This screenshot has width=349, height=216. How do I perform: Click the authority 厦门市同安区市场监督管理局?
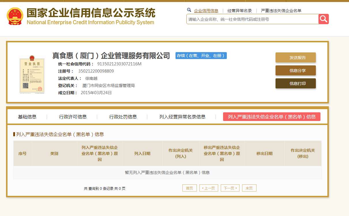109,86
